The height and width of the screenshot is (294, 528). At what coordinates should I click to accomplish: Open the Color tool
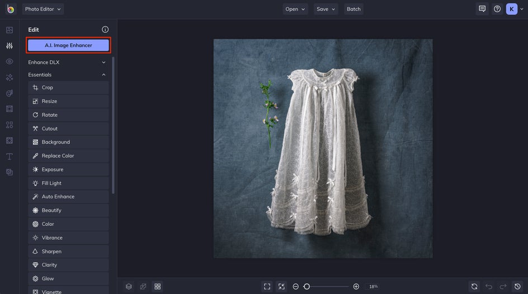[x=68, y=224]
